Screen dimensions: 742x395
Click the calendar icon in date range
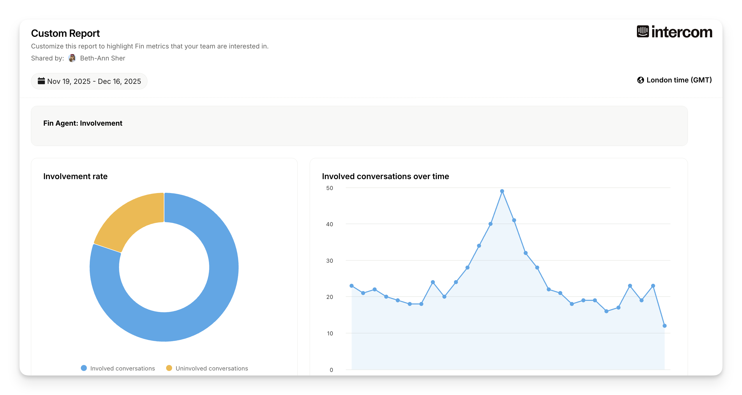click(41, 81)
